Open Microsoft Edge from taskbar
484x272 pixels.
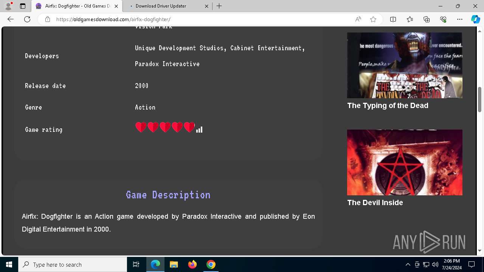coord(155,264)
